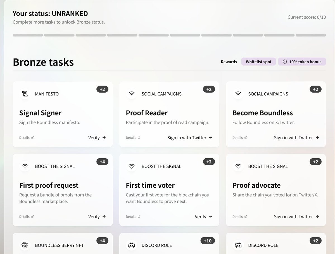This screenshot has height=254, width=335.
Task: Click the signal icon on First proof request card
Action: click(x=25, y=166)
